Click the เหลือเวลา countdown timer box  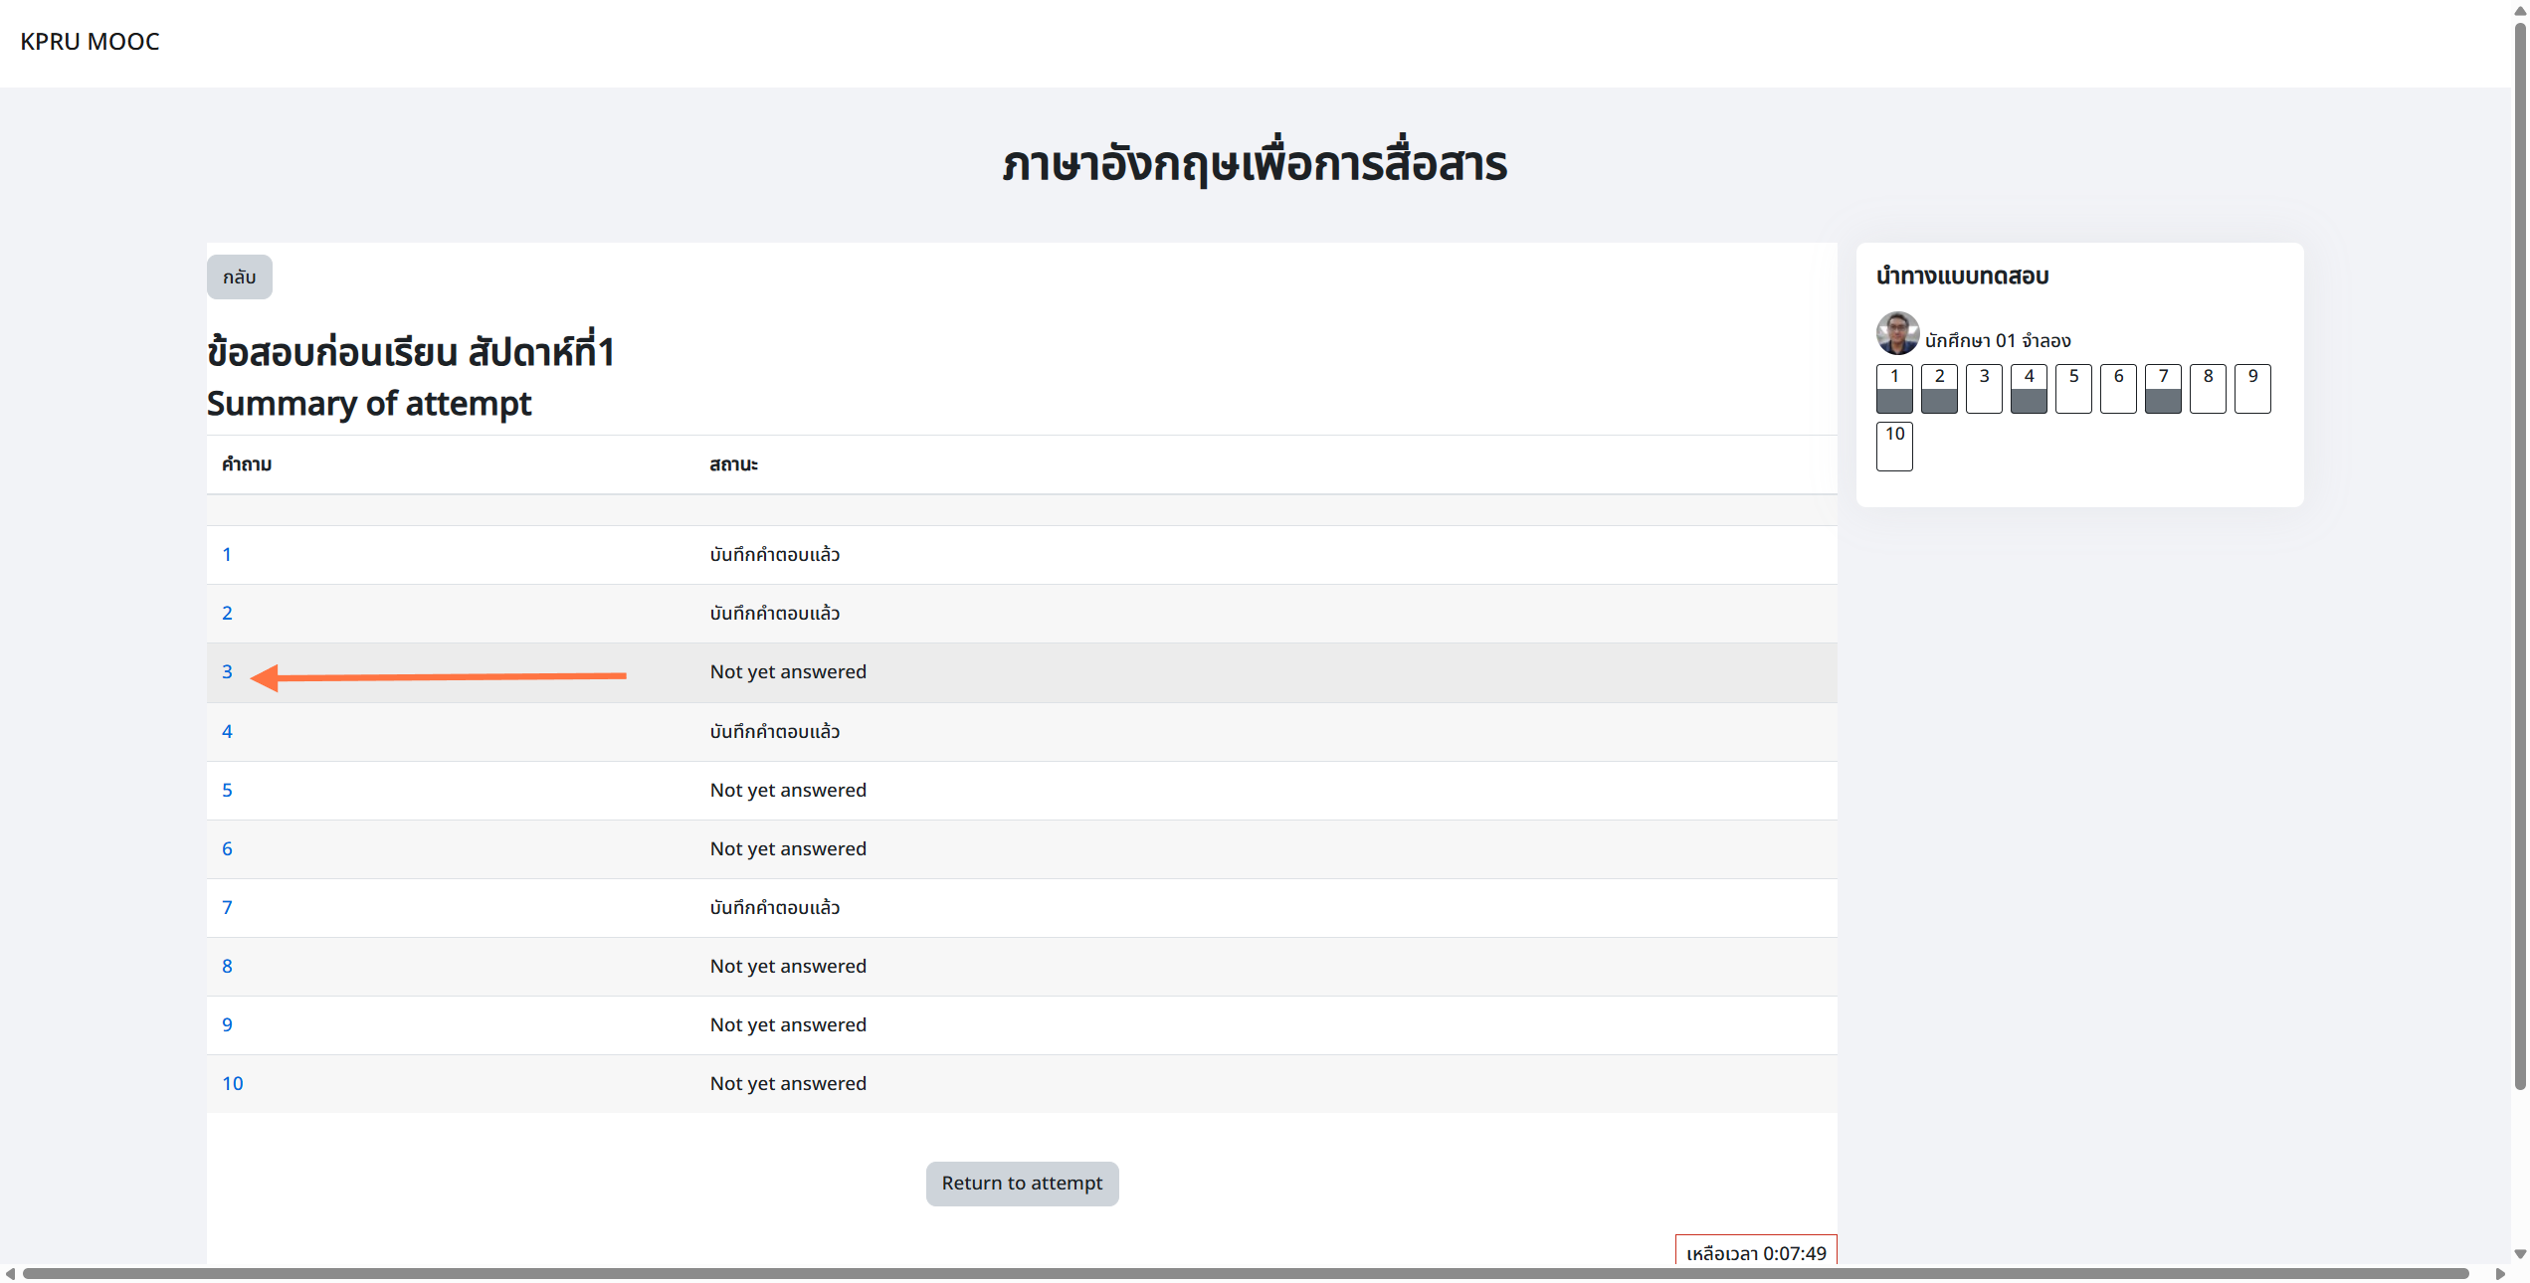tap(1756, 1251)
